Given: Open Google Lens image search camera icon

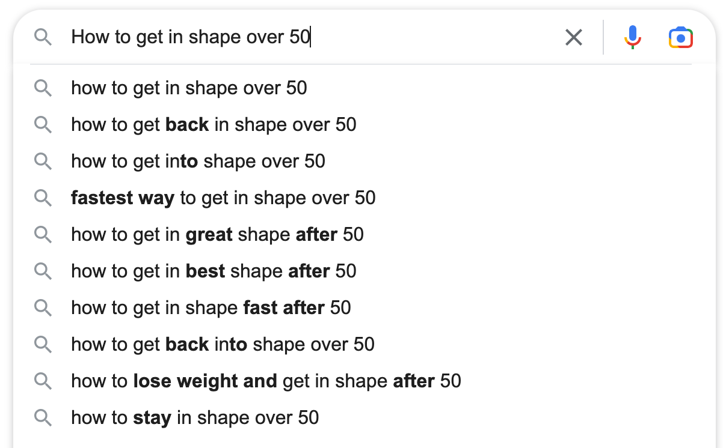Looking at the screenshot, I should point(680,37).
